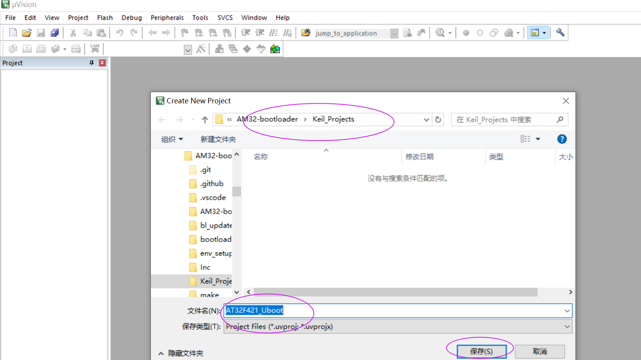Click the Pack Installer colorful icon
641x360 pixels.
pos(275,49)
